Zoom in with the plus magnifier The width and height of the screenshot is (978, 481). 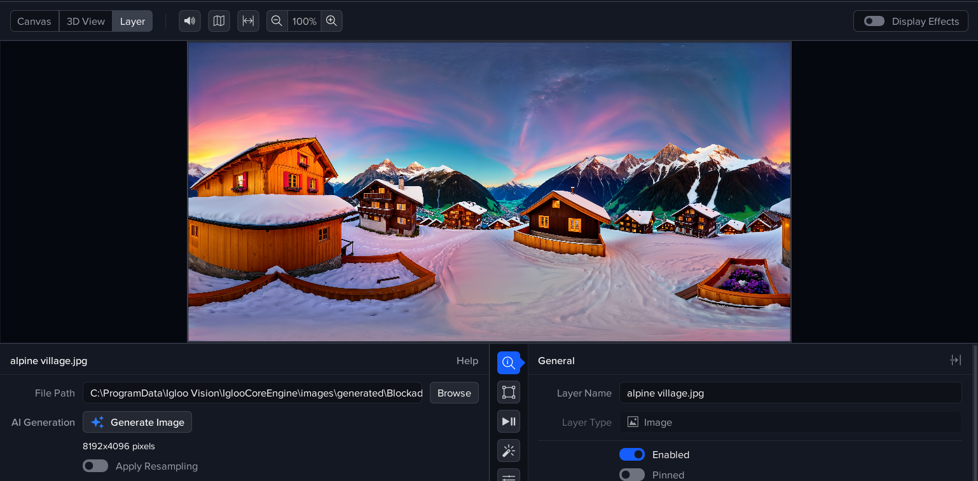pos(331,21)
